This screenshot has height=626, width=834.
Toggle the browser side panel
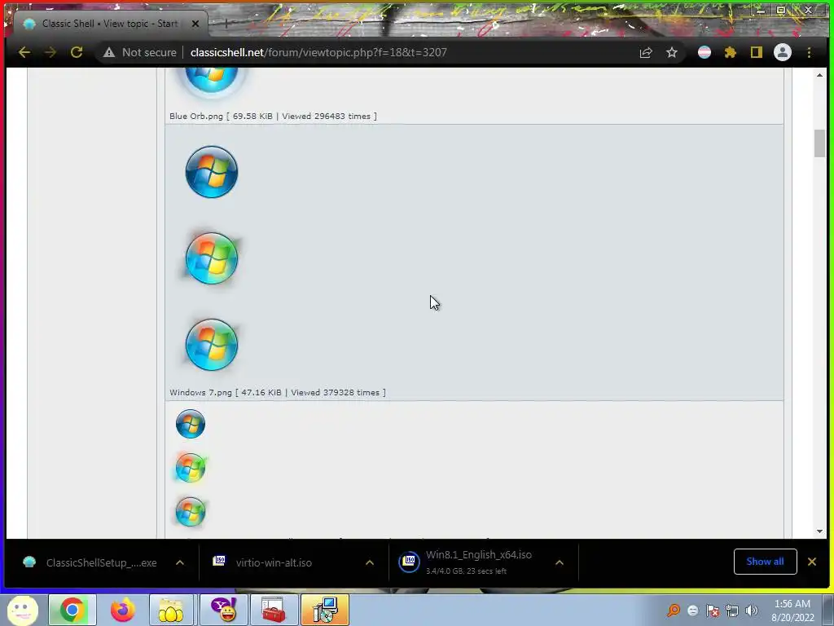pyautogui.click(x=757, y=52)
